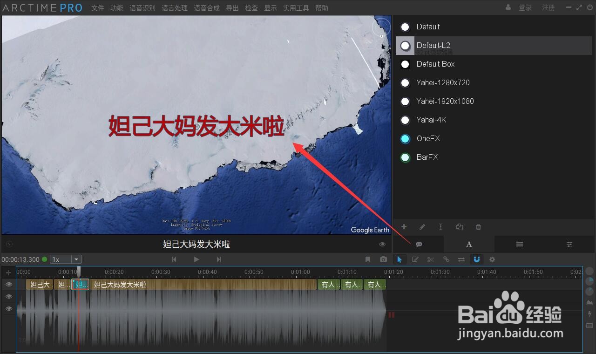The width and height of the screenshot is (596, 354).
Task: Delete the selected style with trash icon
Action: 478,227
